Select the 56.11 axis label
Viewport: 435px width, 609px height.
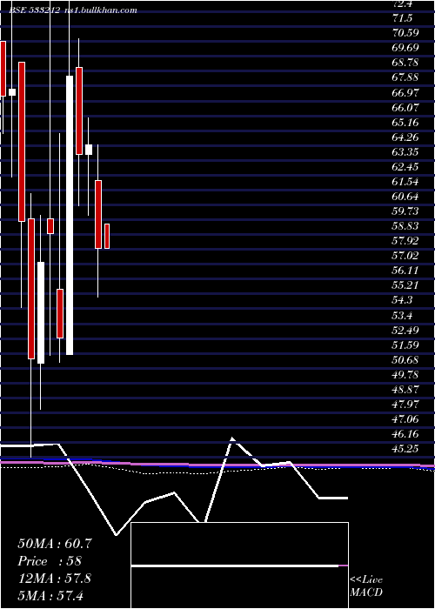tap(405, 271)
